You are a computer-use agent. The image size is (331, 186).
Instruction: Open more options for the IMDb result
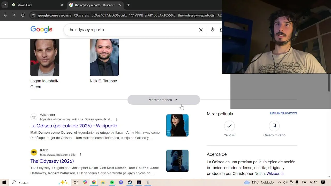[x=80, y=155]
